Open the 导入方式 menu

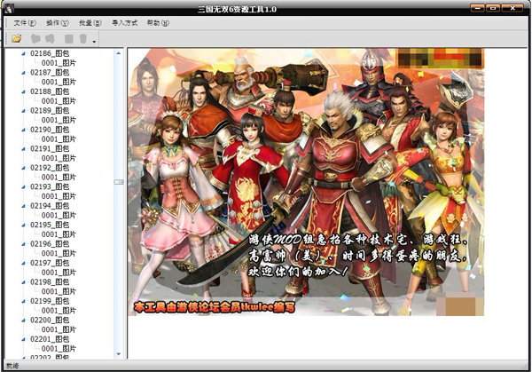[124, 23]
